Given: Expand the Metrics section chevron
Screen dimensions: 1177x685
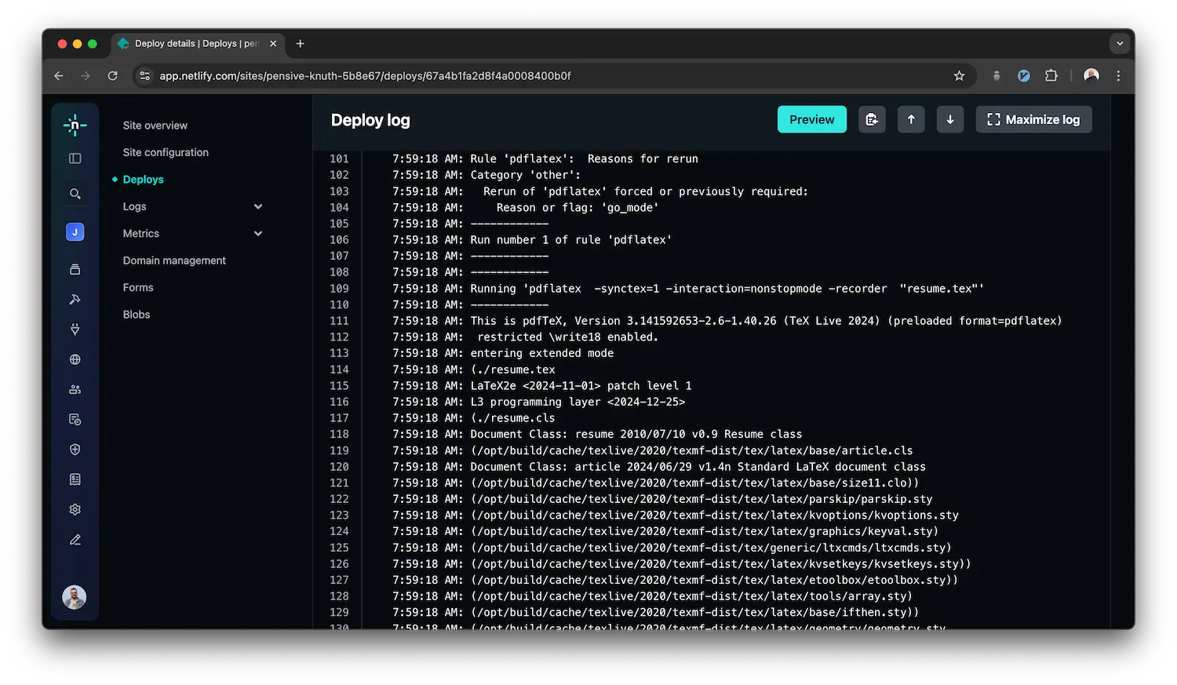Looking at the screenshot, I should 258,234.
